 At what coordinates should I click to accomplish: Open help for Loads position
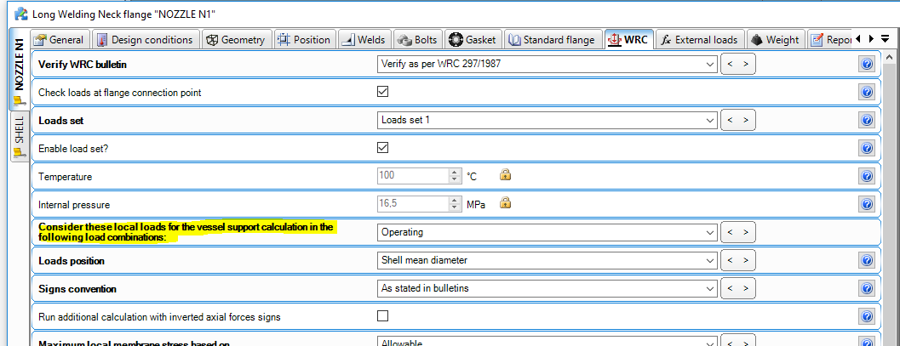click(x=867, y=260)
